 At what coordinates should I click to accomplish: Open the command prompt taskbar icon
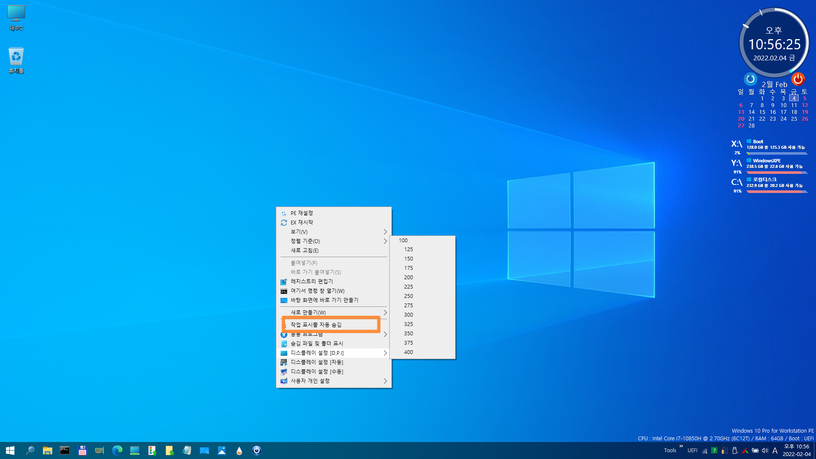(x=65, y=450)
